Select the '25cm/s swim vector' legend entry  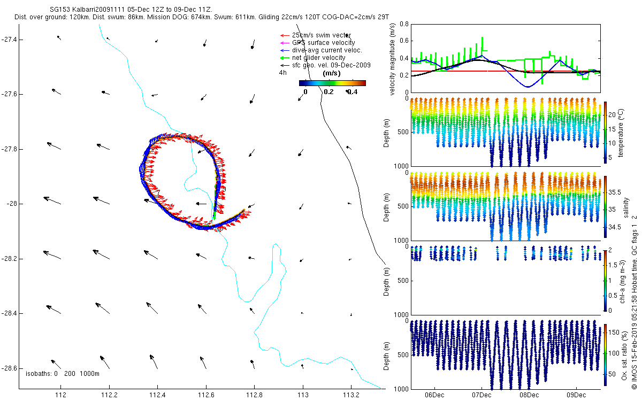321,35
